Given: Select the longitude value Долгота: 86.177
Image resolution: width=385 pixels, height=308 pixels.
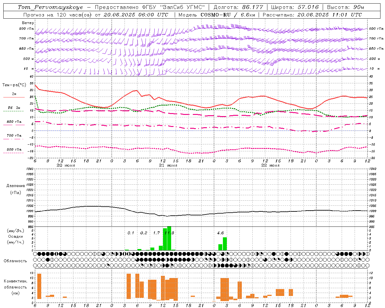Looking at the screenshot, I should (239, 7).
